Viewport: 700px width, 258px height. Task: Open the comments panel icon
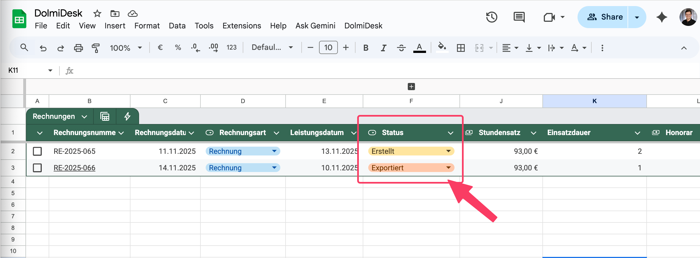(519, 17)
